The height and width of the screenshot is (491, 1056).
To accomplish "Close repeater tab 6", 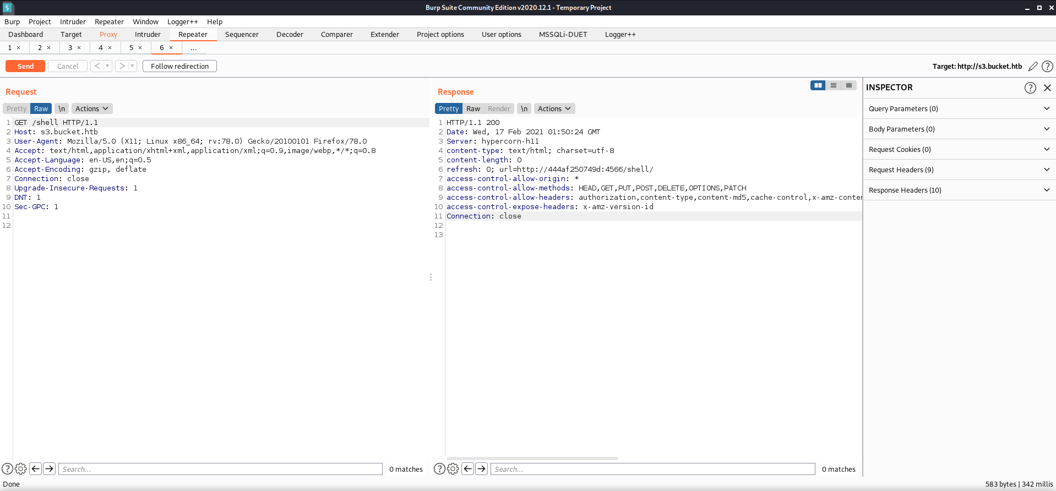I will pyautogui.click(x=171, y=48).
